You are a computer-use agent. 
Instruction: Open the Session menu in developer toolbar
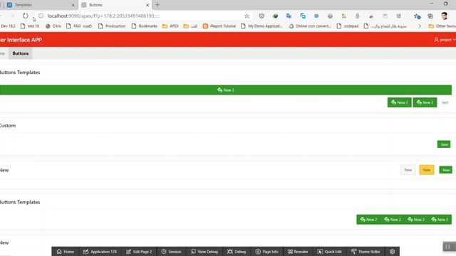171,252
